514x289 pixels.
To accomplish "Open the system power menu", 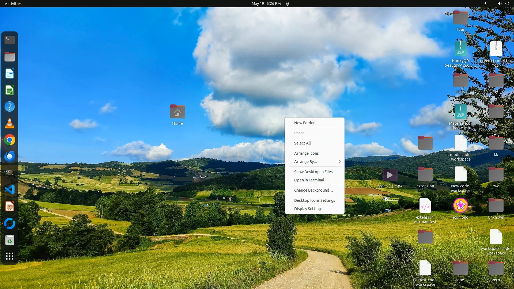I will coord(507,3).
